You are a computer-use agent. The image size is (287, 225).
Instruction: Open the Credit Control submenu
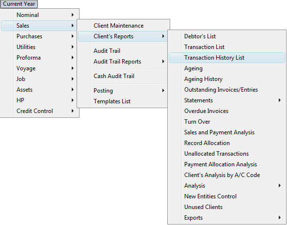point(40,111)
